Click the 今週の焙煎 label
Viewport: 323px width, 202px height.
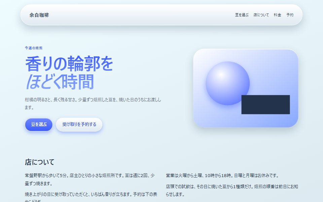tap(34, 48)
